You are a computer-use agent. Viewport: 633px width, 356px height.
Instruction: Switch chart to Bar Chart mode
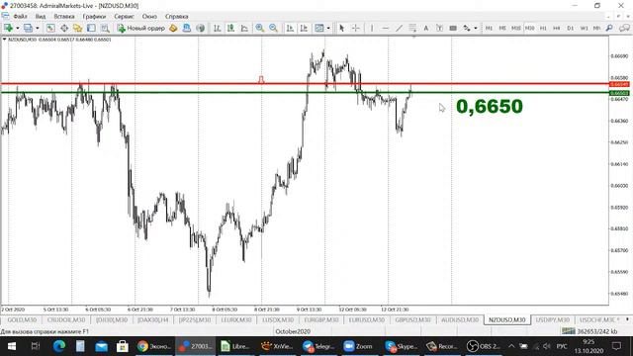click(x=218, y=28)
